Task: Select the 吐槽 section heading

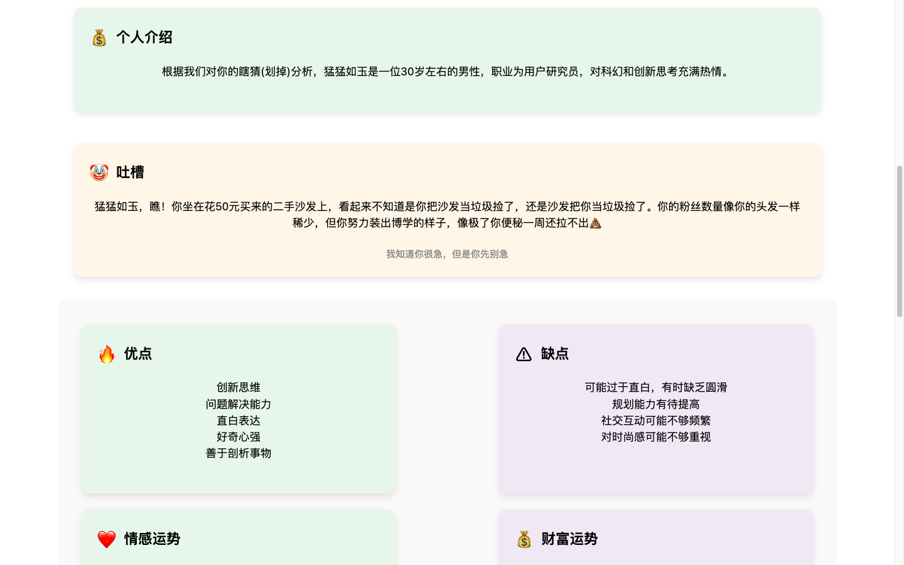Action: [x=129, y=172]
